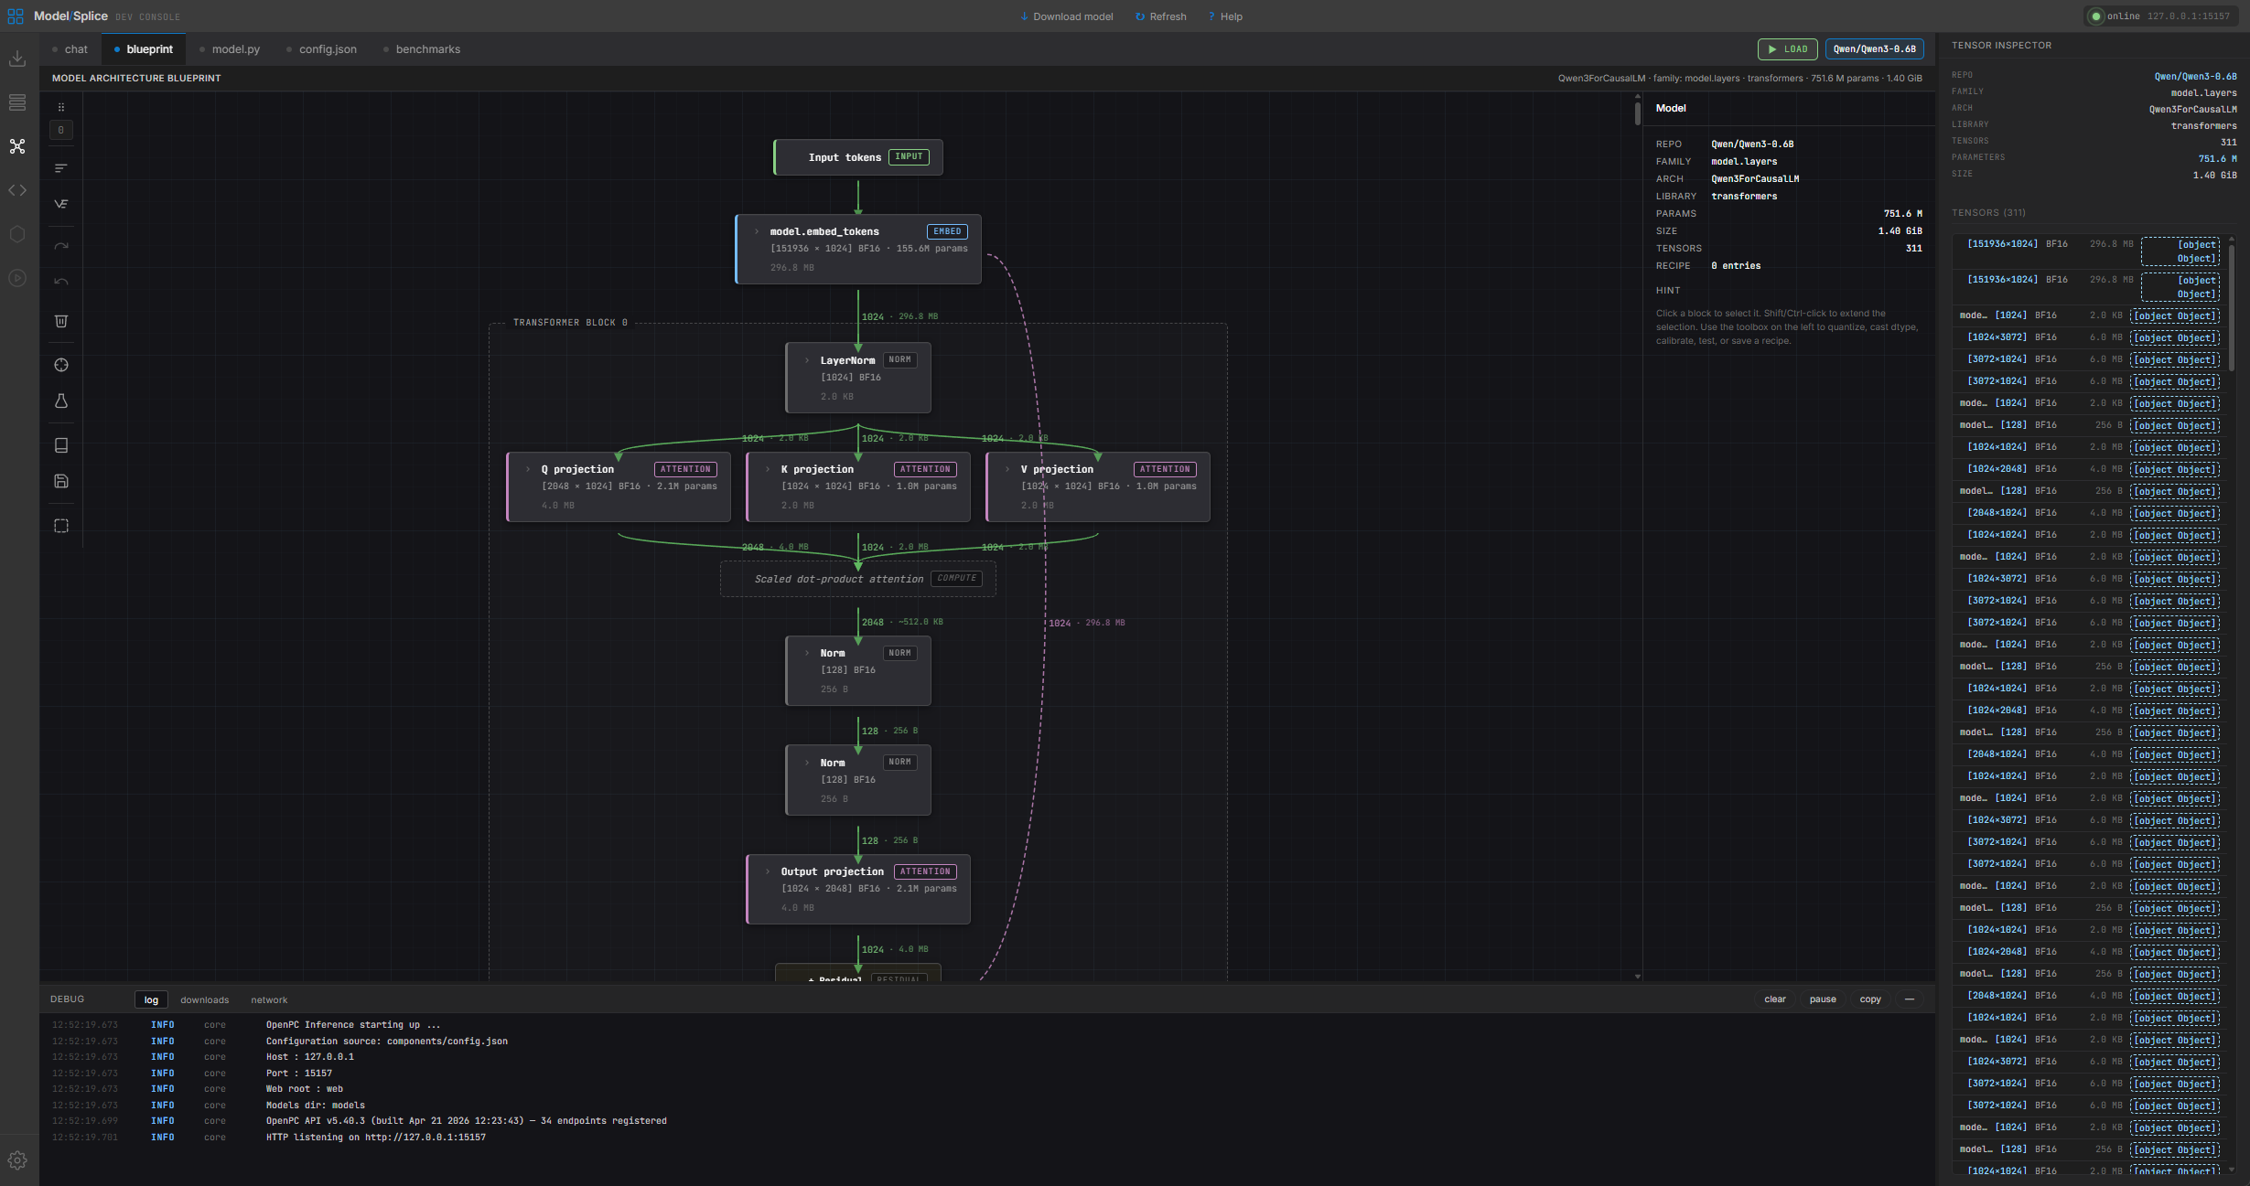
Task: Switch to the downloads debug tab
Action: tap(205, 999)
